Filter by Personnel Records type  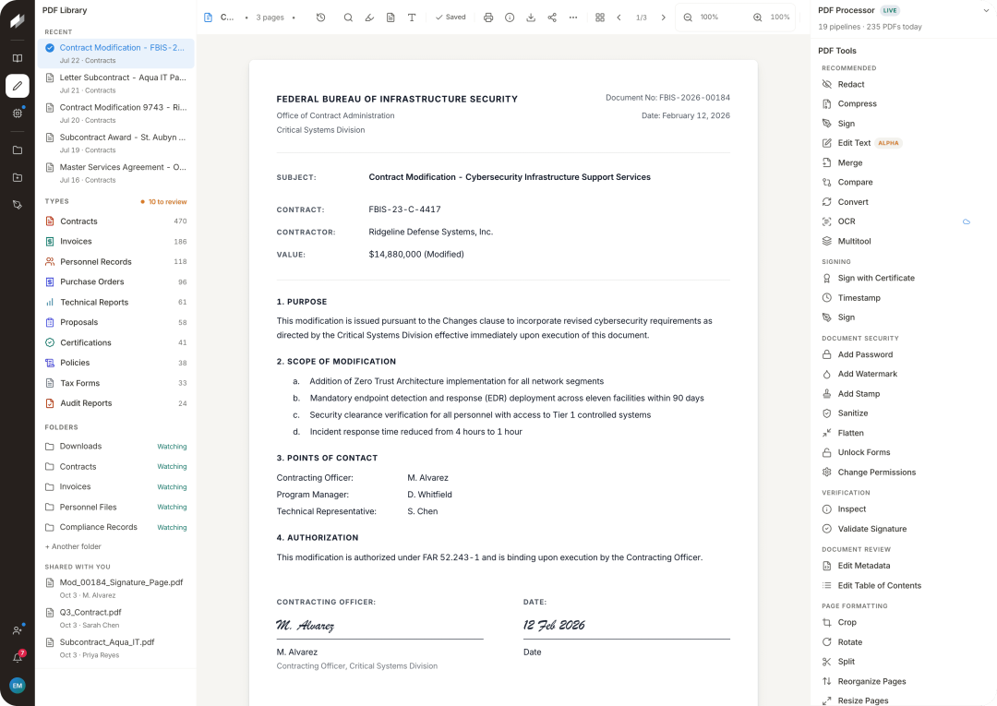pos(115,262)
